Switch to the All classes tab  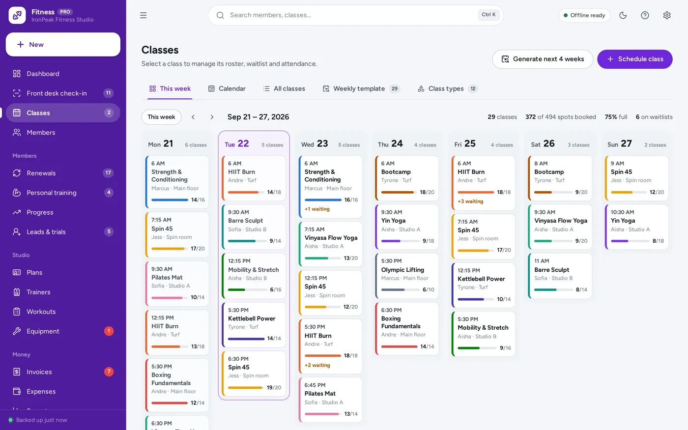(284, 88)
